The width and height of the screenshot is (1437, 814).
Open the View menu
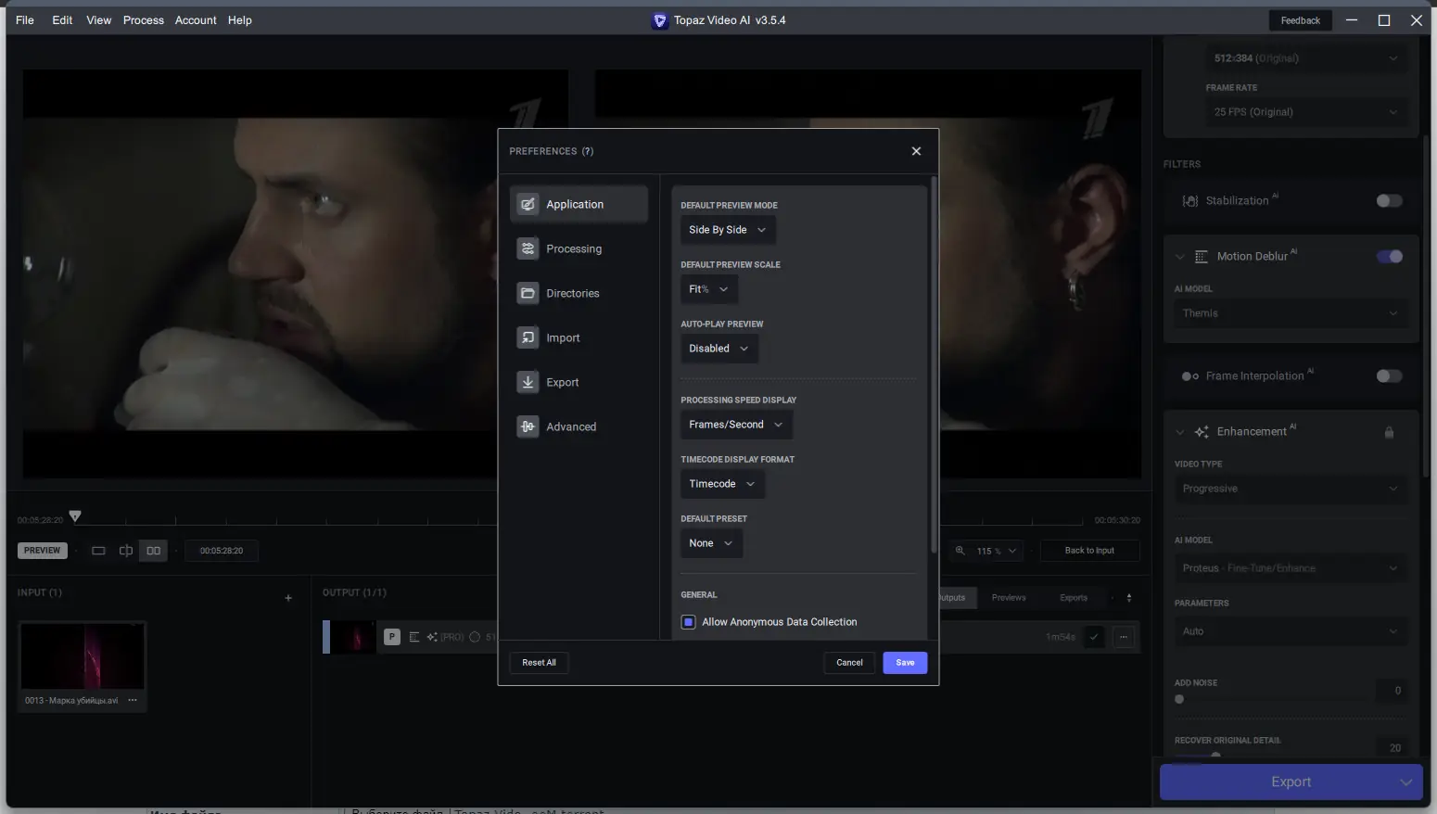(98, 20)
